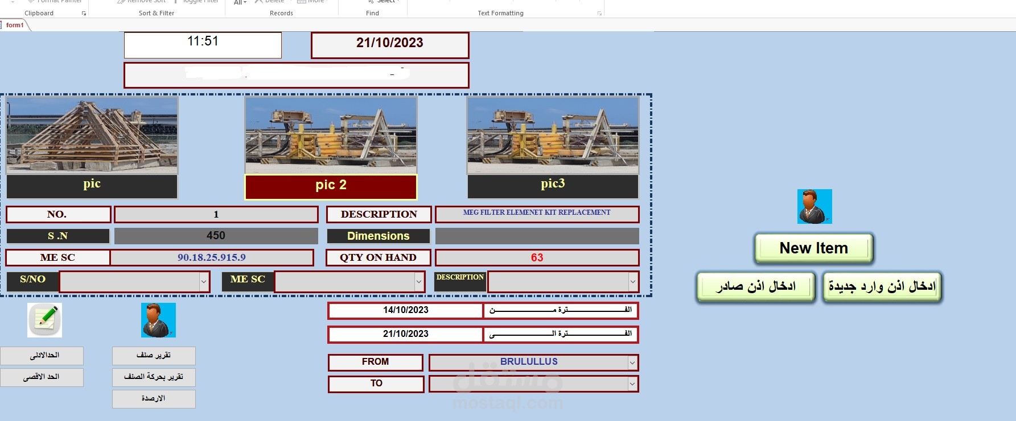This screenshot has width=1016, height=421.
Task: Click the QTY ON HAND value 63
Action: [x=537, y=257]
